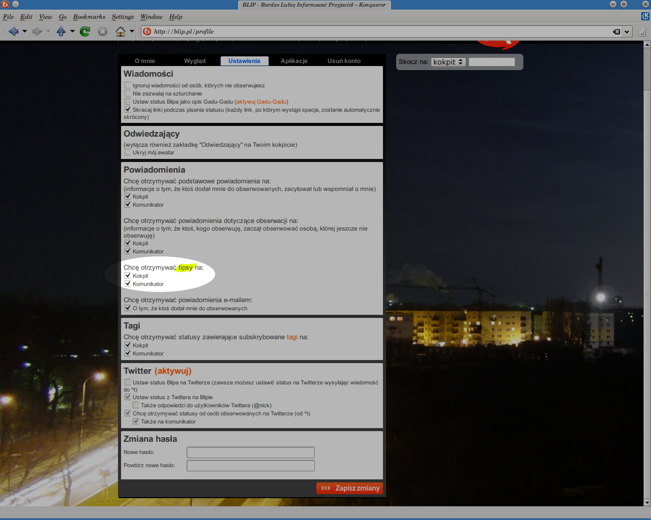The width and height of the screenshot is (651, 520).
Task: Check Ustaw status Blipa na Twitterze
Action: [x=128, y=382]
